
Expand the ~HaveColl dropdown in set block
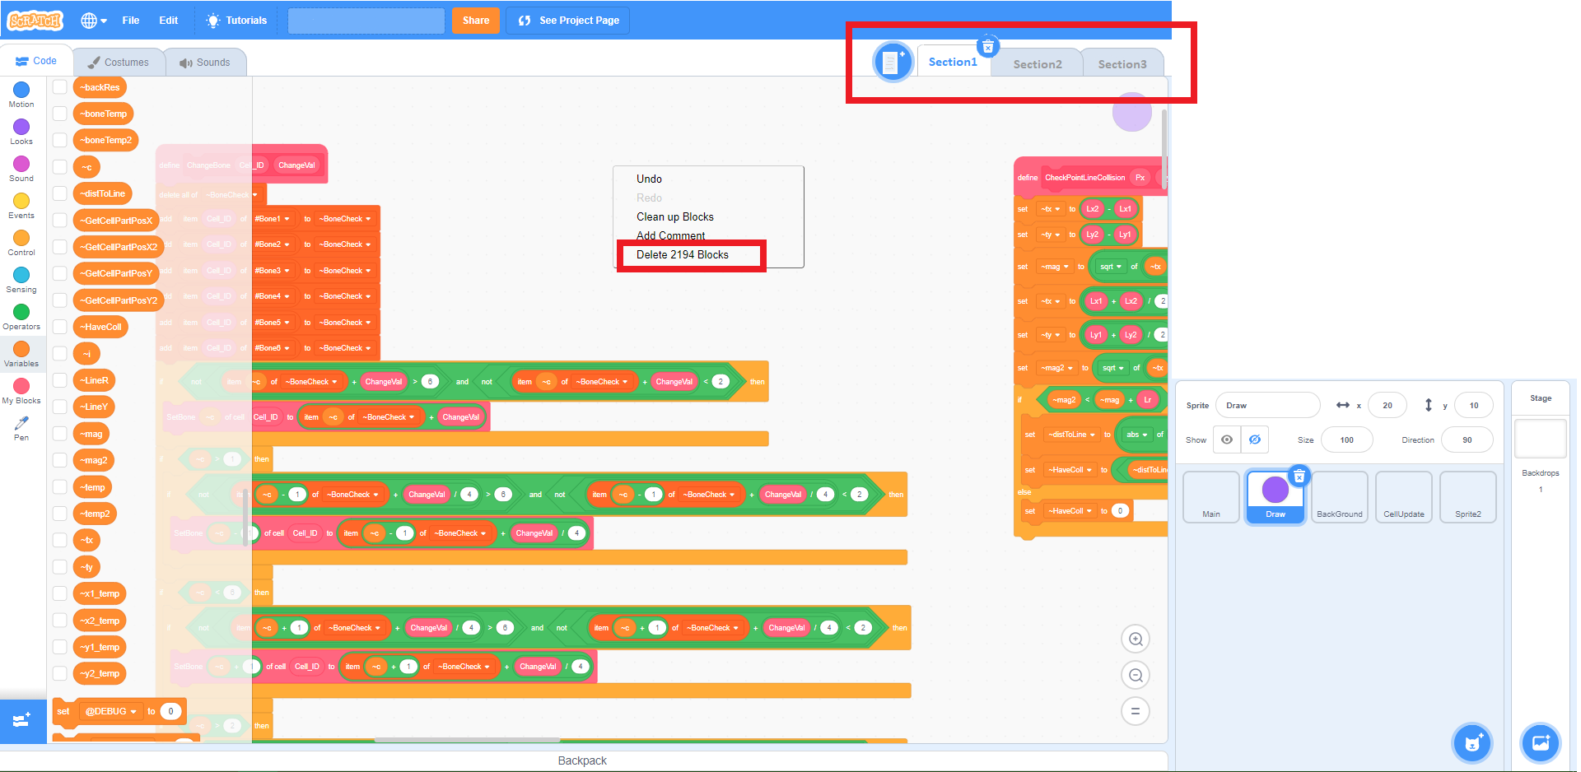tap(1089, 511)
